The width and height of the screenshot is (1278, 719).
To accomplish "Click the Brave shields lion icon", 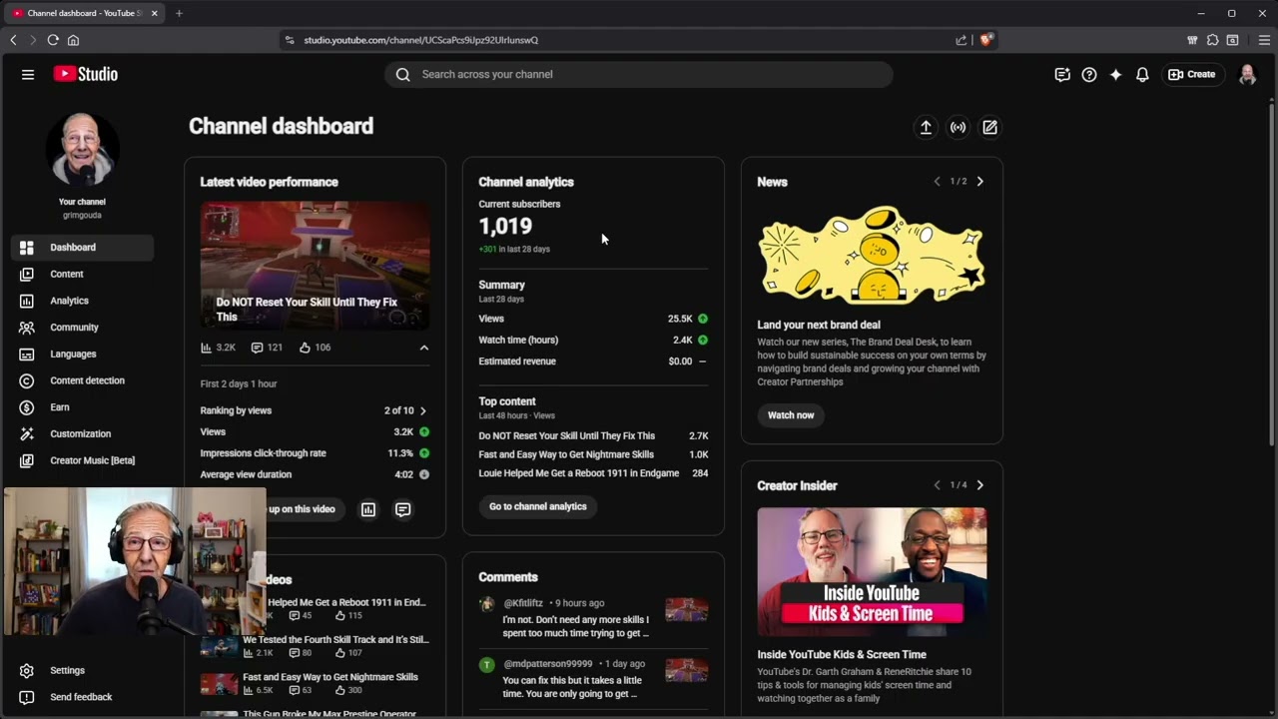I will tap(986, 40).
